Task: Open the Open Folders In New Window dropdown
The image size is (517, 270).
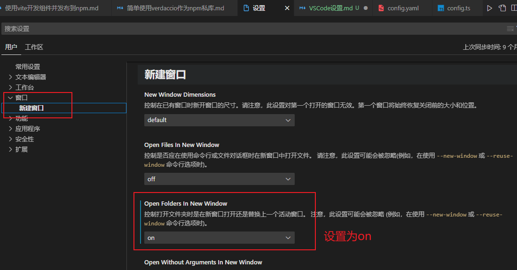Action: [219, 238]
